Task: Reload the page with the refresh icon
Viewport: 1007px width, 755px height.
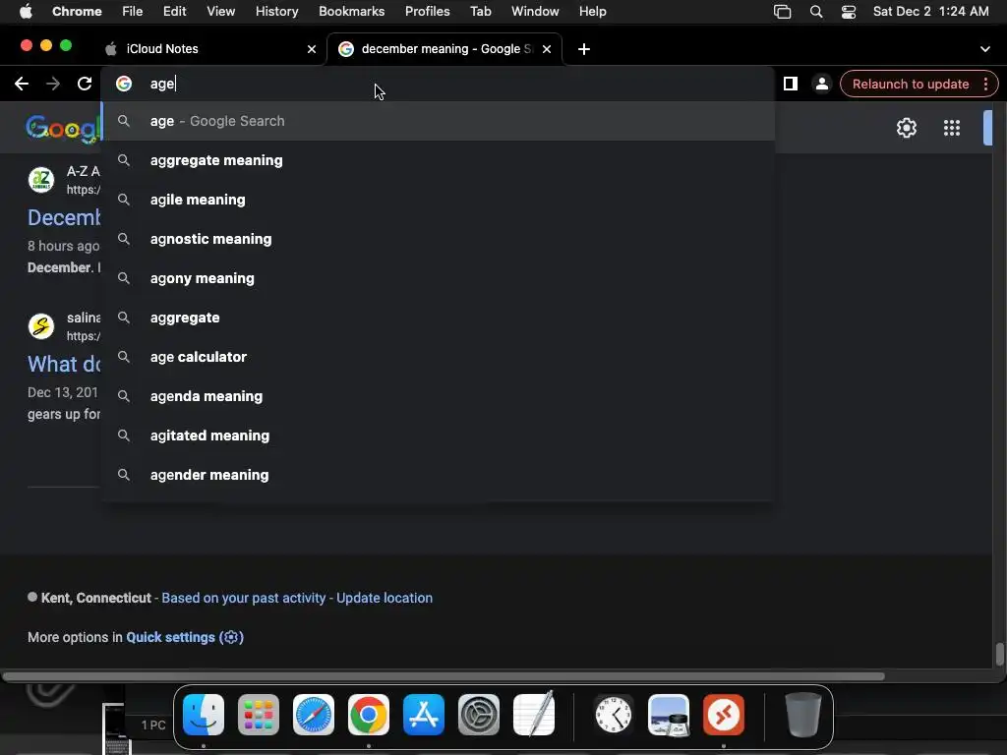Action: [85, 84]
